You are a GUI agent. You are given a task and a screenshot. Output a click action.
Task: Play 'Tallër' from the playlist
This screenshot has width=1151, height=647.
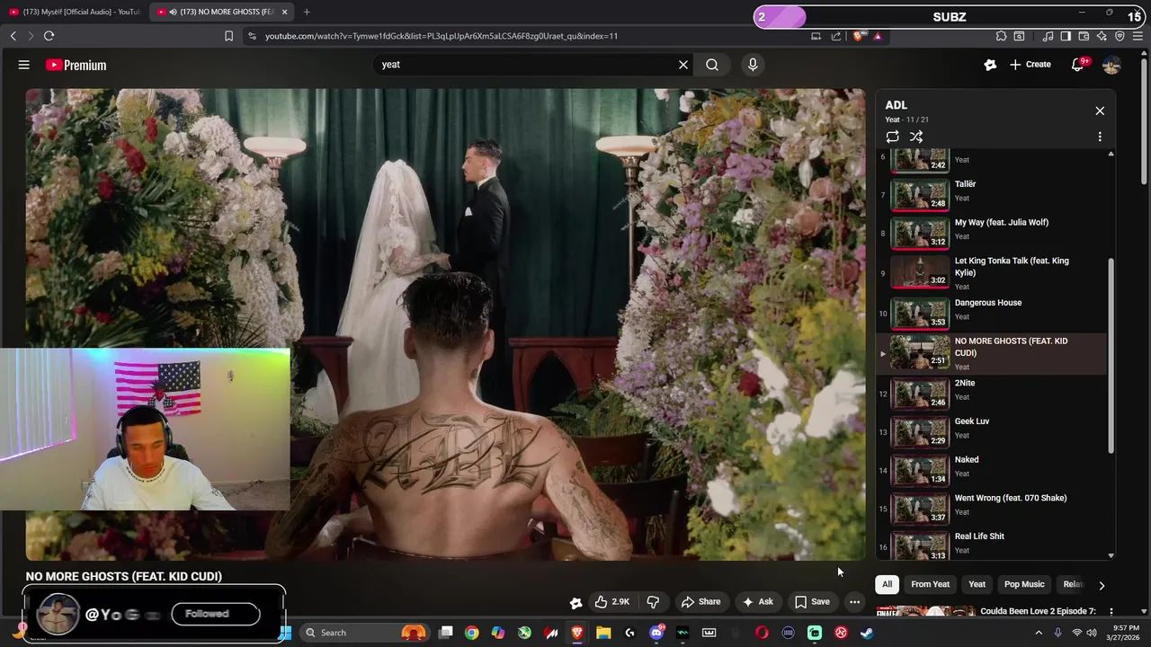point(992,194)
